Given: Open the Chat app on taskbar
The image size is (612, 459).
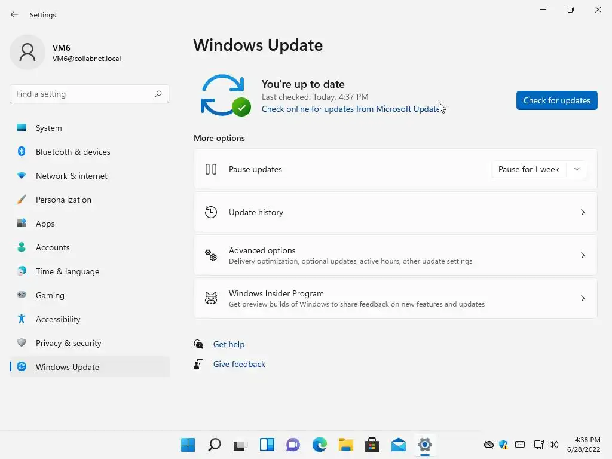Looking at the screenshot, I should (x=293, y=445).
